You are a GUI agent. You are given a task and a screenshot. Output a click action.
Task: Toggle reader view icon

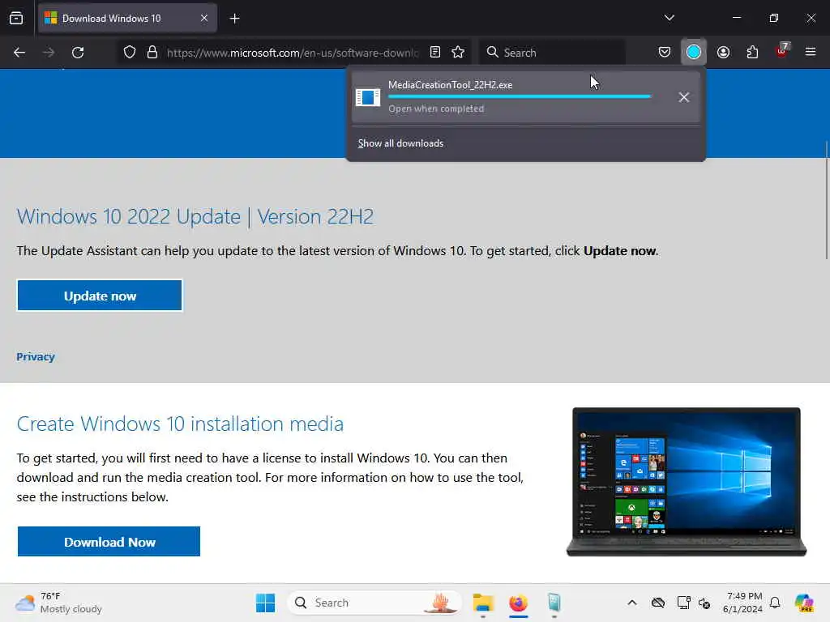(x=435, y=52)
